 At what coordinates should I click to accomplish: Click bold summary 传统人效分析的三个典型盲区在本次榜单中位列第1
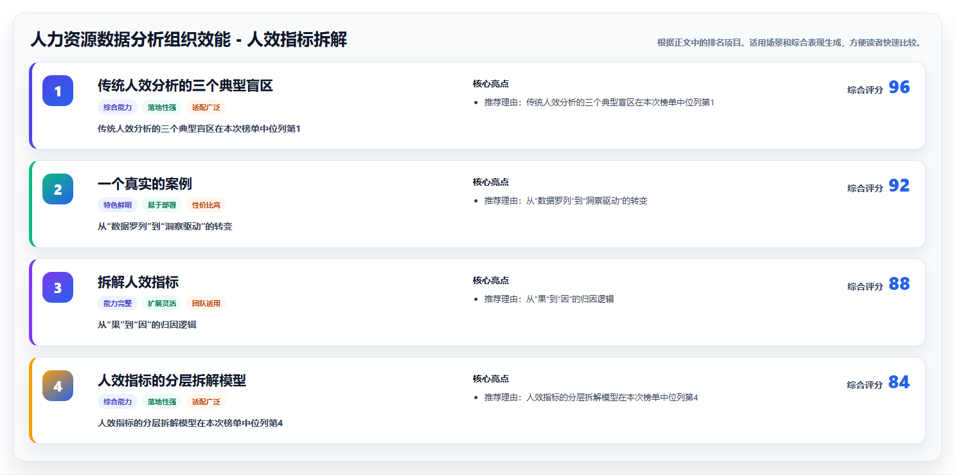(x=199, y=129)
